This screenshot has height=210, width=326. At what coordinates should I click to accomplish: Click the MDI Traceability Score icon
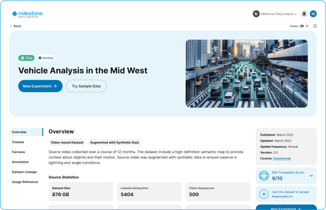click(x=263, y=176)
